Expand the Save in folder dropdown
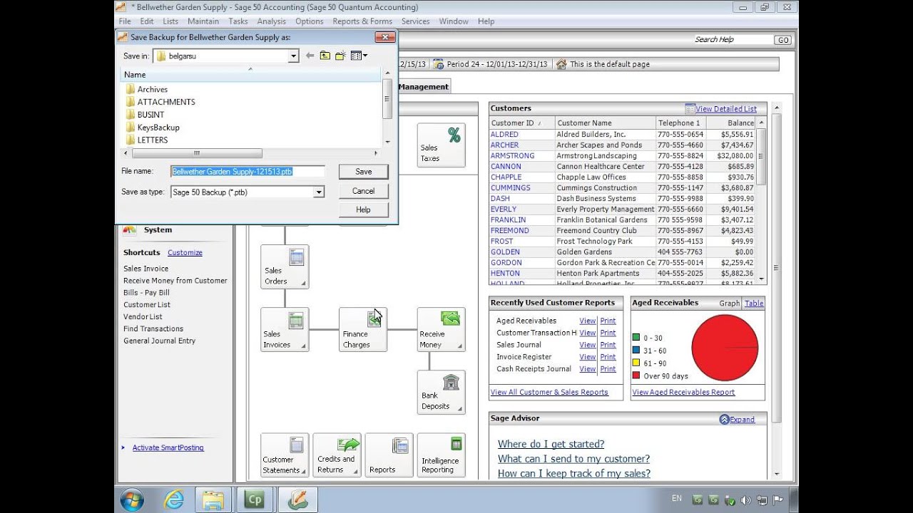 [293, 56]
